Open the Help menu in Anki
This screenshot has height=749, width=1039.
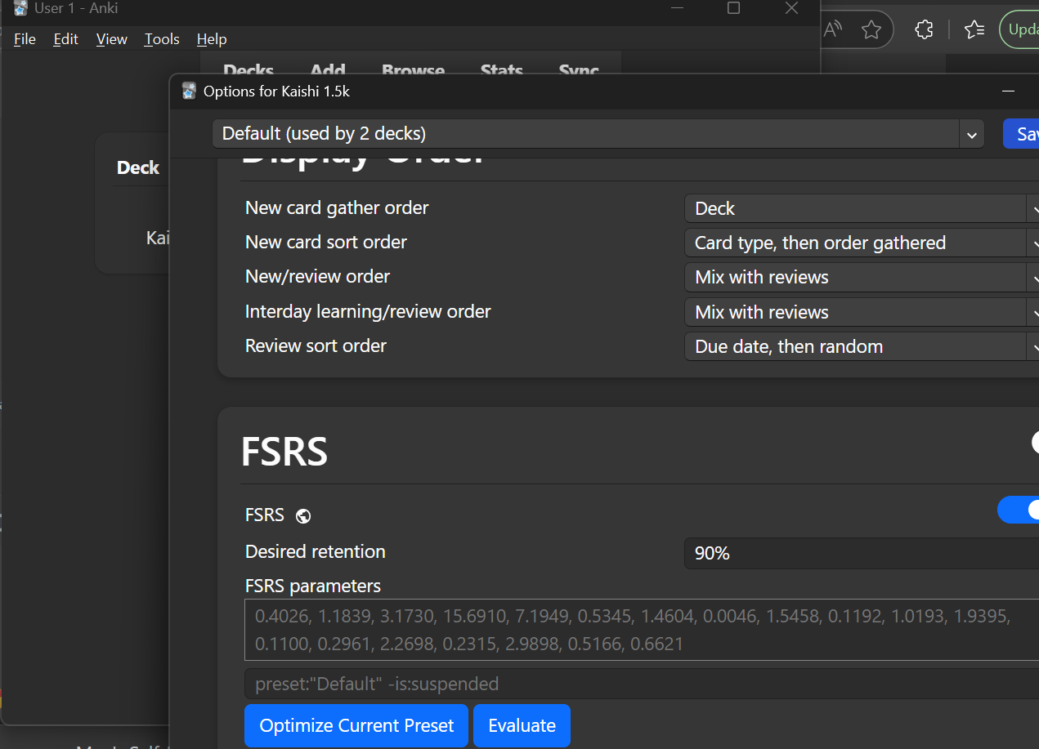point(212,39)
